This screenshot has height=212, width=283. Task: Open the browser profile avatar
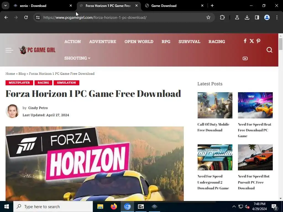click(267, 17)
